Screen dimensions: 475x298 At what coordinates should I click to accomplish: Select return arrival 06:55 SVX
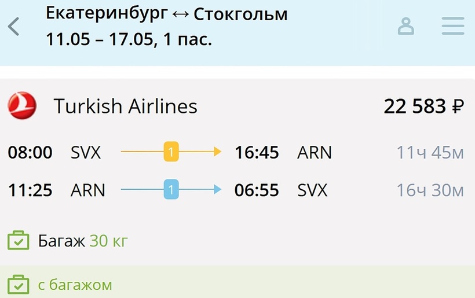pyautogui.click(x=280, y=190)
